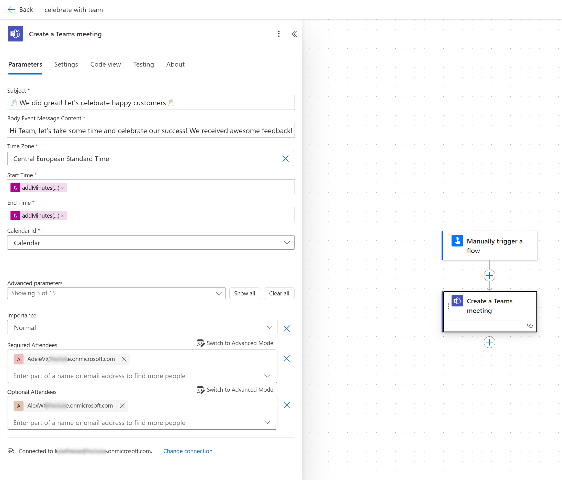The height and width of the screenshot is (480, 562).
Task: Remove addMinutes expression from End Time
Action: (x=62, y=216)
